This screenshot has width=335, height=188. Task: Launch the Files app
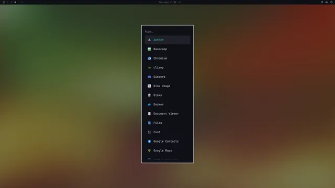[167, 123]
